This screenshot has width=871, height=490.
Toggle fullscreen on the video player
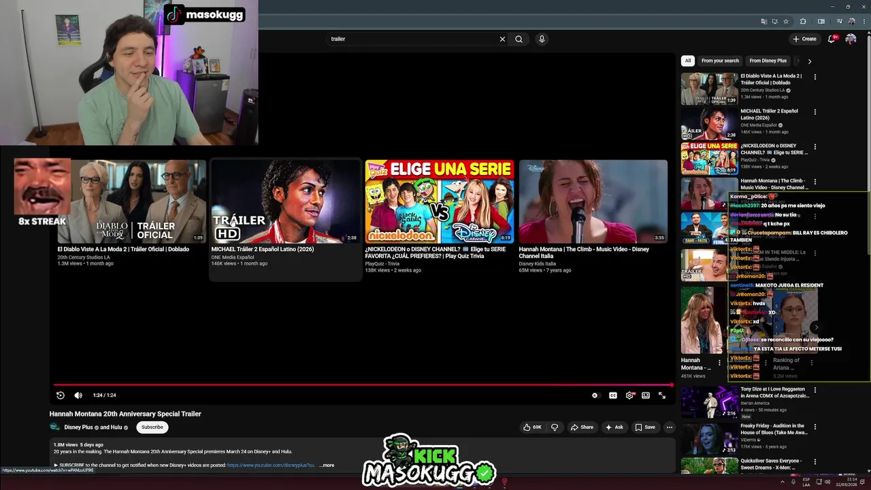point(662,395)
